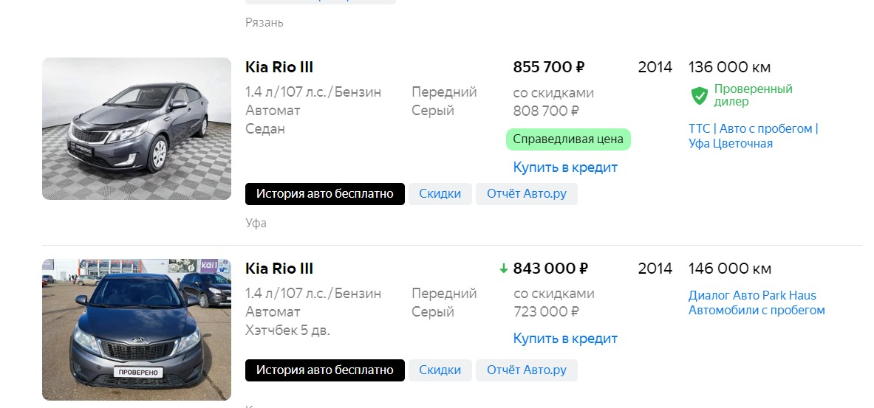The height and width of the screenshot is (408, 874).
Task: Open Скидки for the sedan listing
Action: pyautogui.click(x=440, y=194)
